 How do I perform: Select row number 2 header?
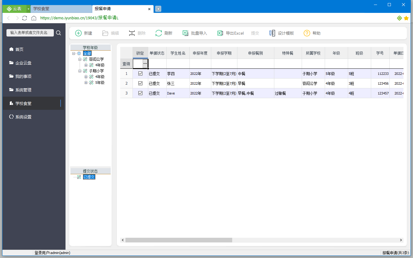pyautogui.click(x=126, y=83)
